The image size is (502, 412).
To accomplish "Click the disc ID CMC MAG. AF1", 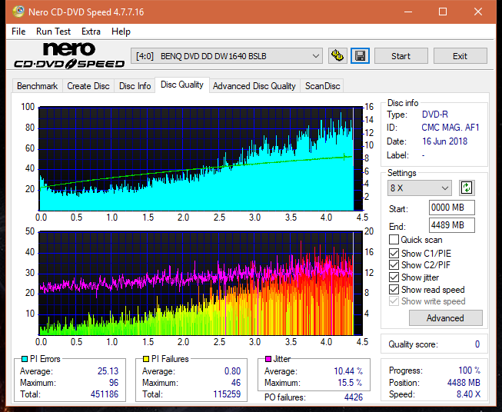I will point(450,128).
